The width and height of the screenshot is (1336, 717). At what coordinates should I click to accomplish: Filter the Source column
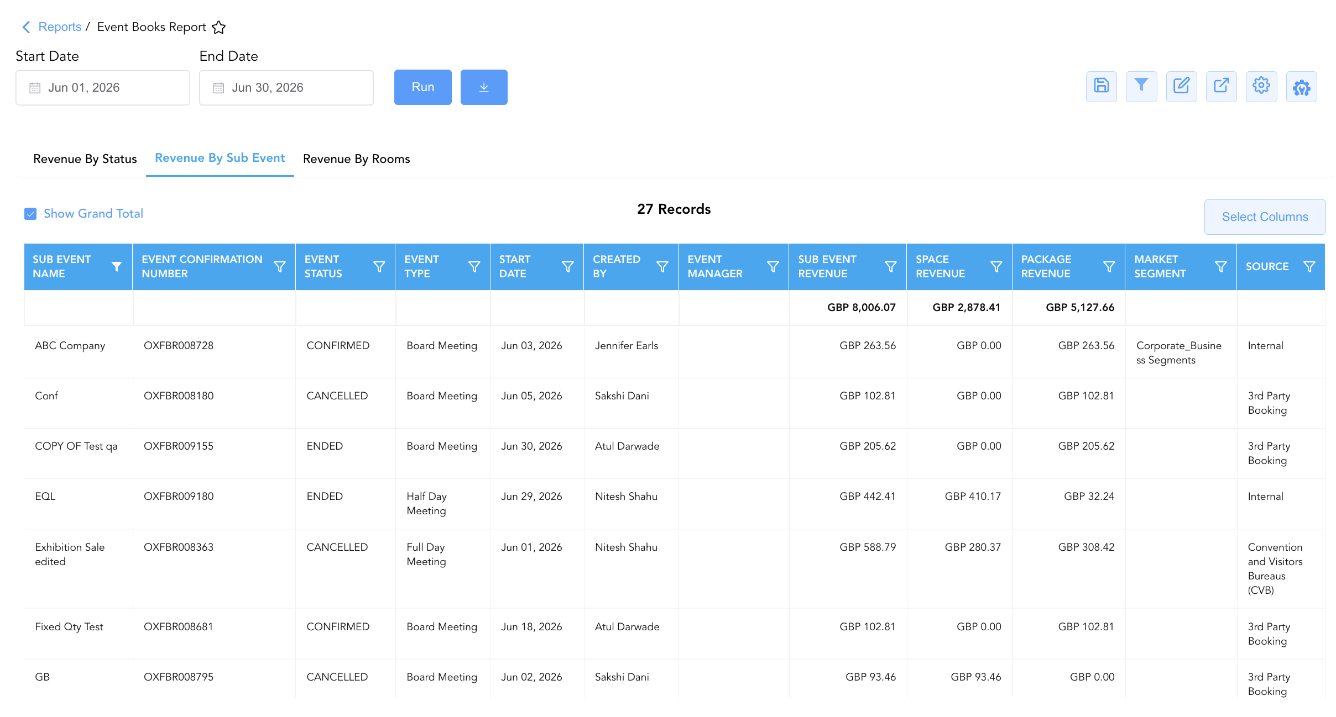[1309, 267]
